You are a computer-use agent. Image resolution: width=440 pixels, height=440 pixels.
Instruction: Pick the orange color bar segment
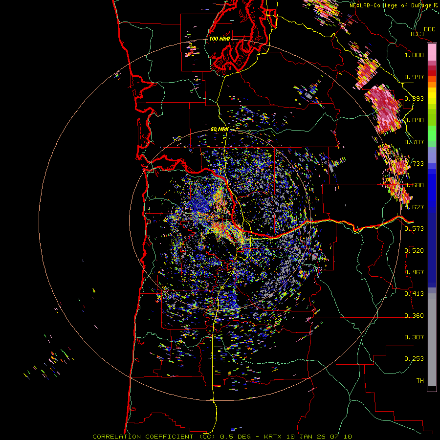[x=432, y=85]
